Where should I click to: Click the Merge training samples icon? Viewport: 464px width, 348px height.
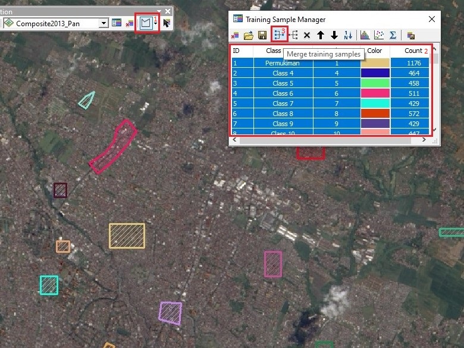pos(278,35)
